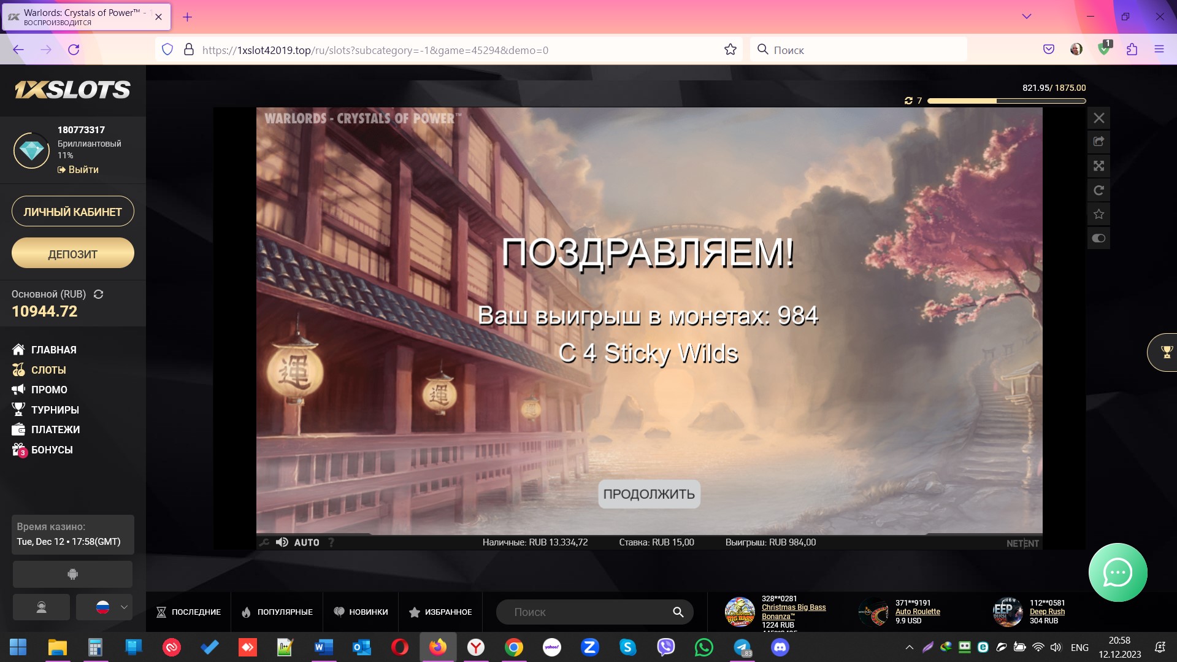Open the browser extensions puzzle icon

(x=1132, y=50)
